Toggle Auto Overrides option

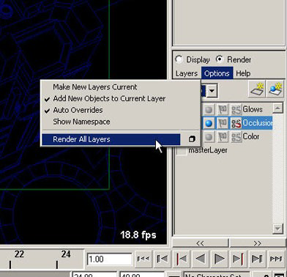78,110
